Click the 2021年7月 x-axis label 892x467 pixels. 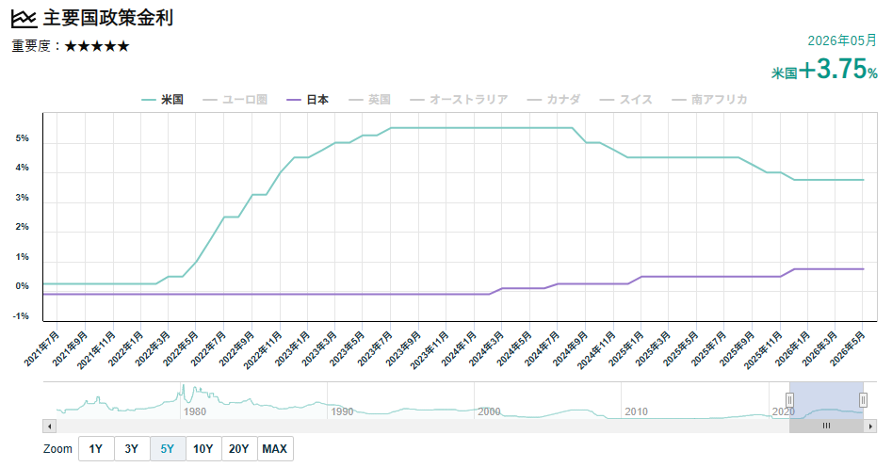point(42,348)
